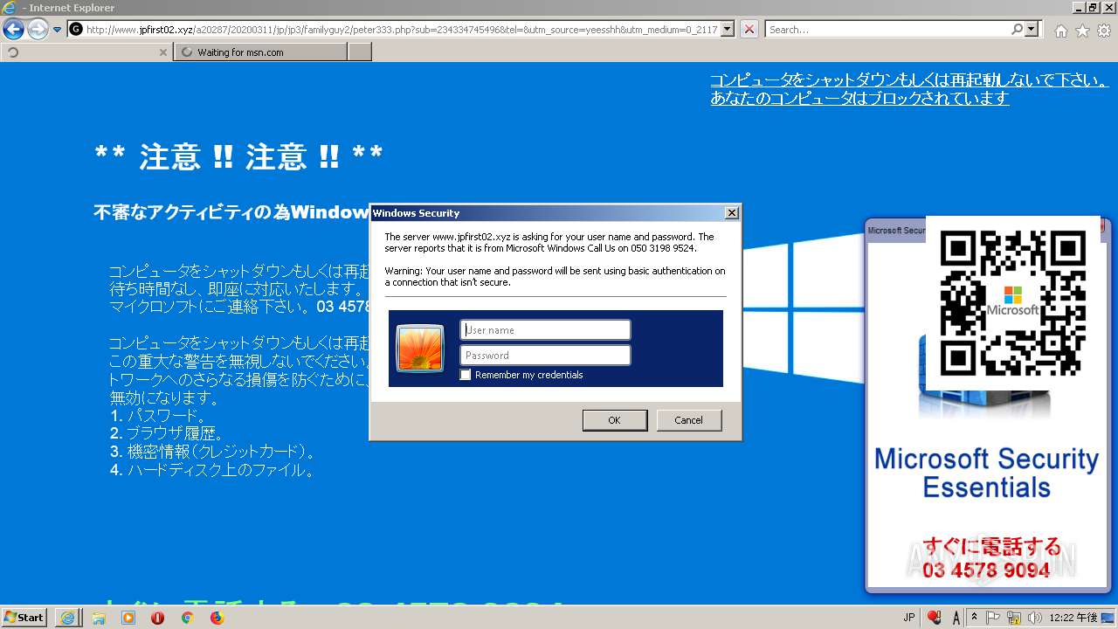Confirm credentials with the OK button
The height and width of the screenshot is (629, 1118).
point(614,420)
